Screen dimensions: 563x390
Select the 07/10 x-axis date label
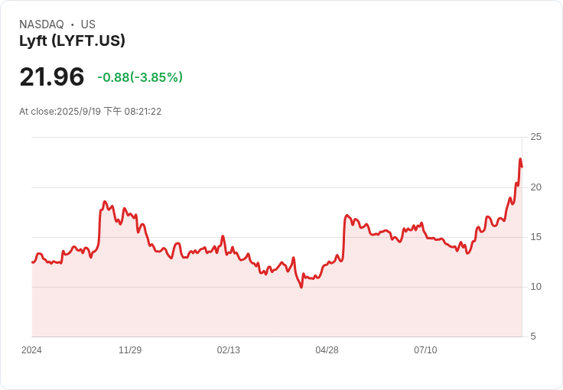pyautogui.click(x=425, y=350)
